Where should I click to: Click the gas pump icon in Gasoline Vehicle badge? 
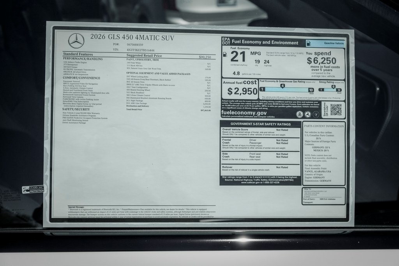coord(309,43)
